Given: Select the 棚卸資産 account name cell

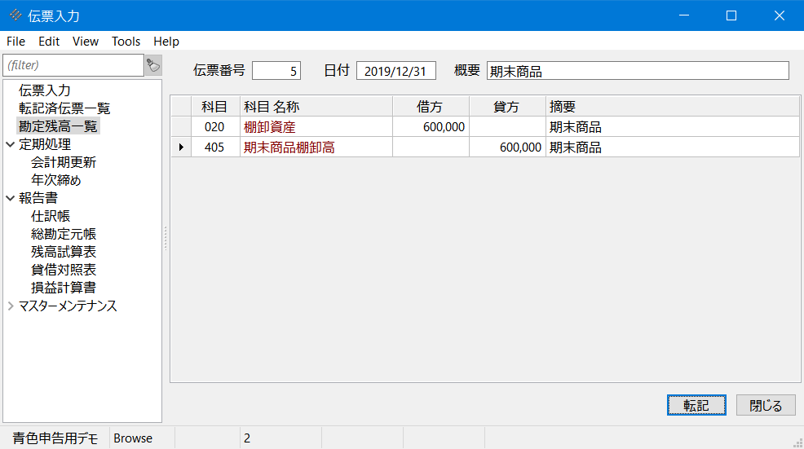Looking at the screenshot, I should pyautogui.click(x=316, y=127).
